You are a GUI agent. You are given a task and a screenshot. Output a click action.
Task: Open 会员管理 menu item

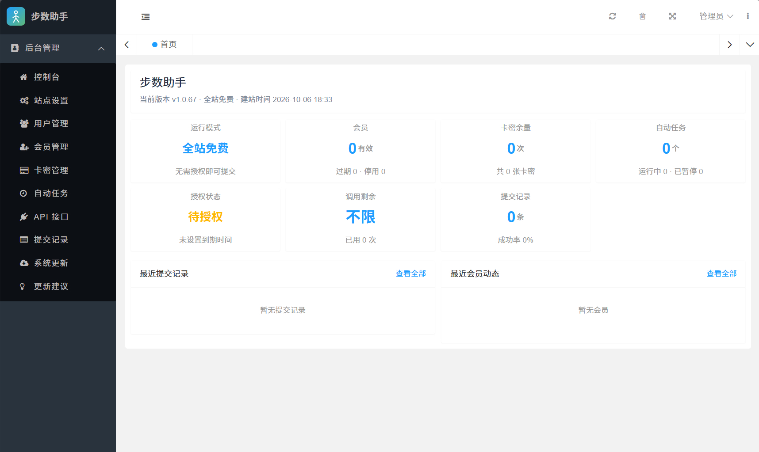point(58,147)
